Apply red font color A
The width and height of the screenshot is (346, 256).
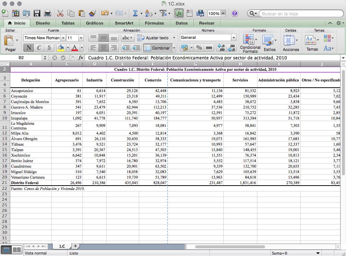coord(75,48)
